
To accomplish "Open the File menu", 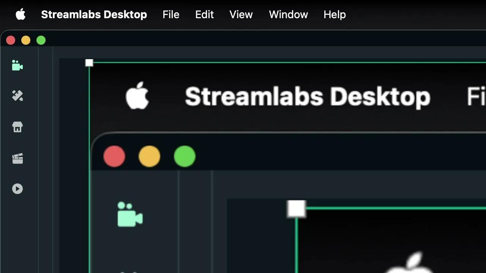I will pyautogui.click(x=171, y=14).
